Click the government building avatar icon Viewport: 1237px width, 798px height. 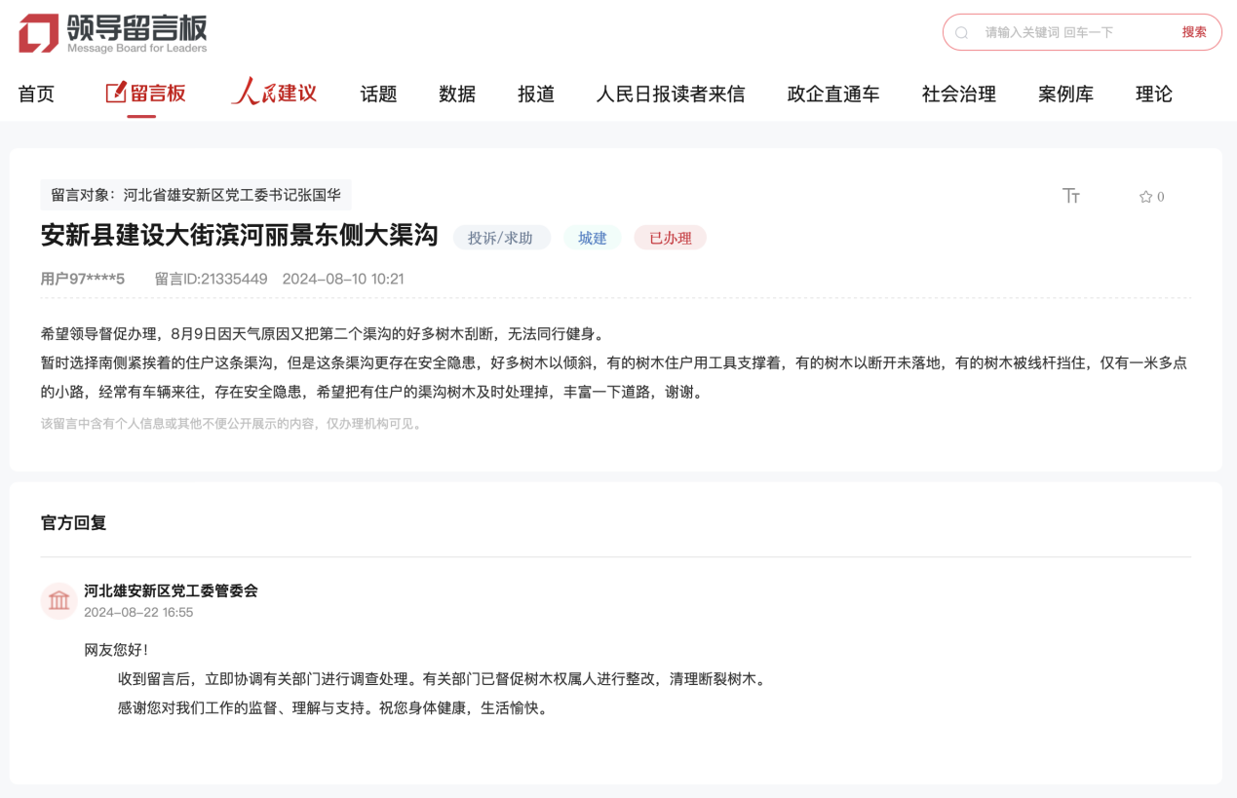(58, 601)
